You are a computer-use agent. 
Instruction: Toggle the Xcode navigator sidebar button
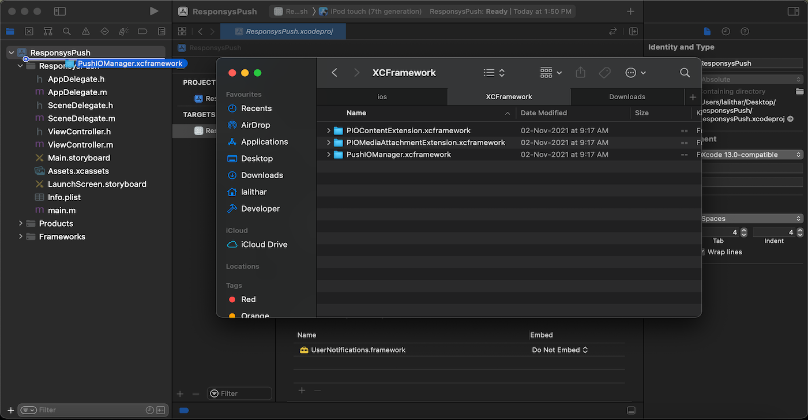59,12
